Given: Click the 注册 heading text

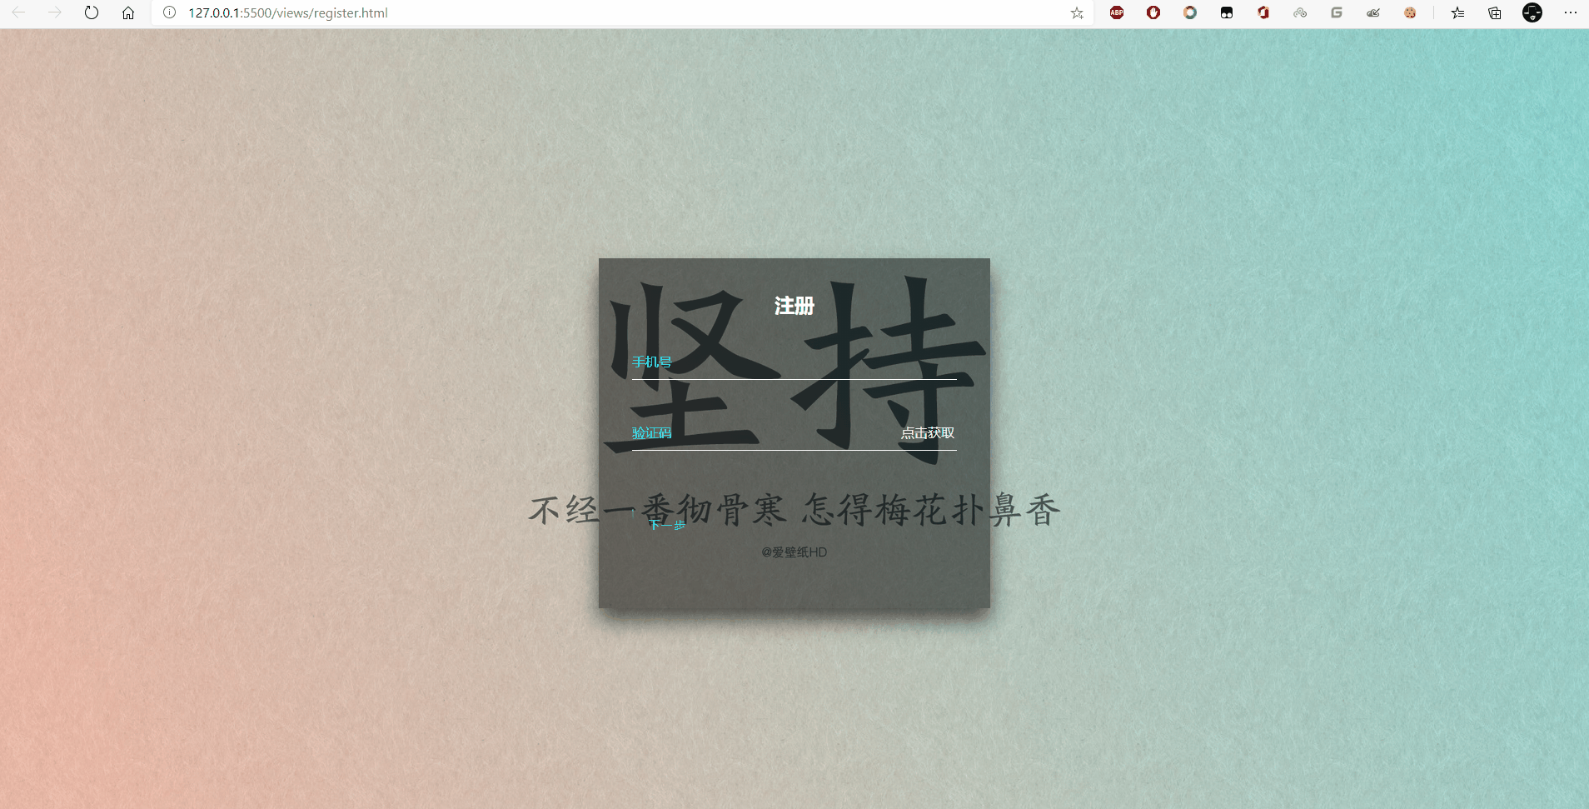Looking at the screenshot, I should [794, 306].
